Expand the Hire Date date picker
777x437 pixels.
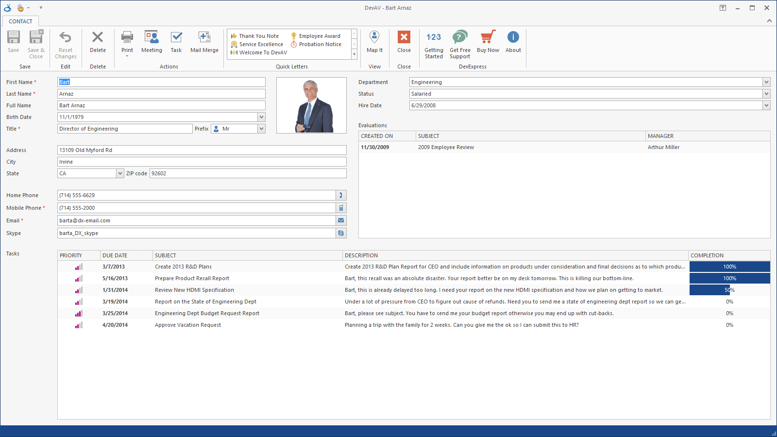click(x=766, y=105)
